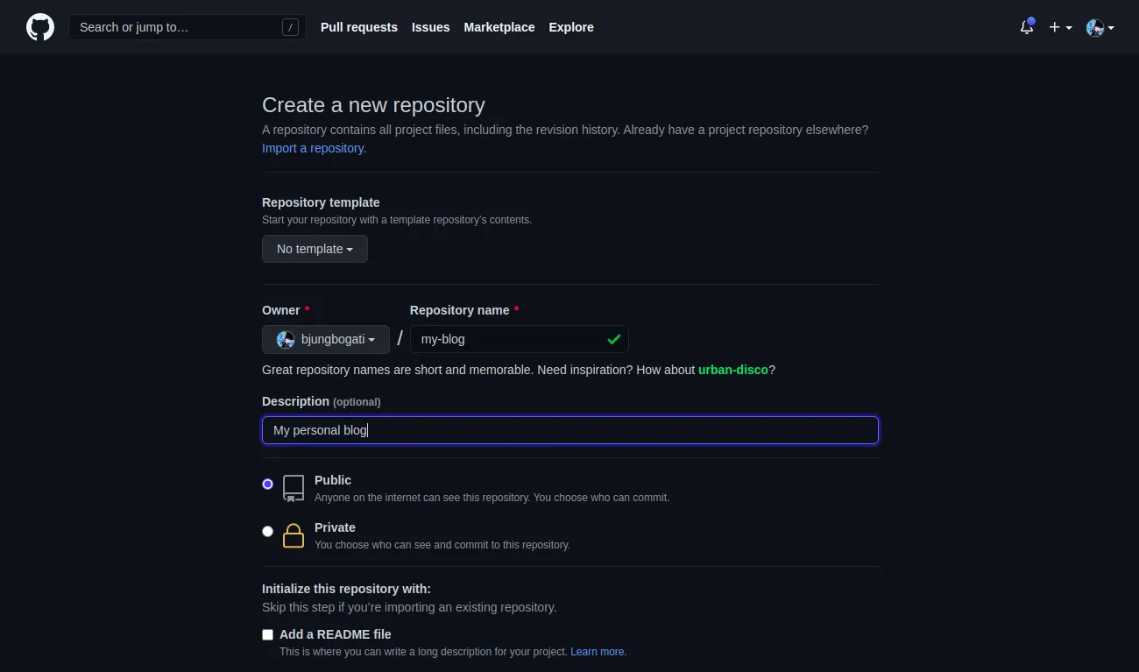Click the Private padlock icon
The height and width of the screenshot is (672, 1139).
click(294, 535)
